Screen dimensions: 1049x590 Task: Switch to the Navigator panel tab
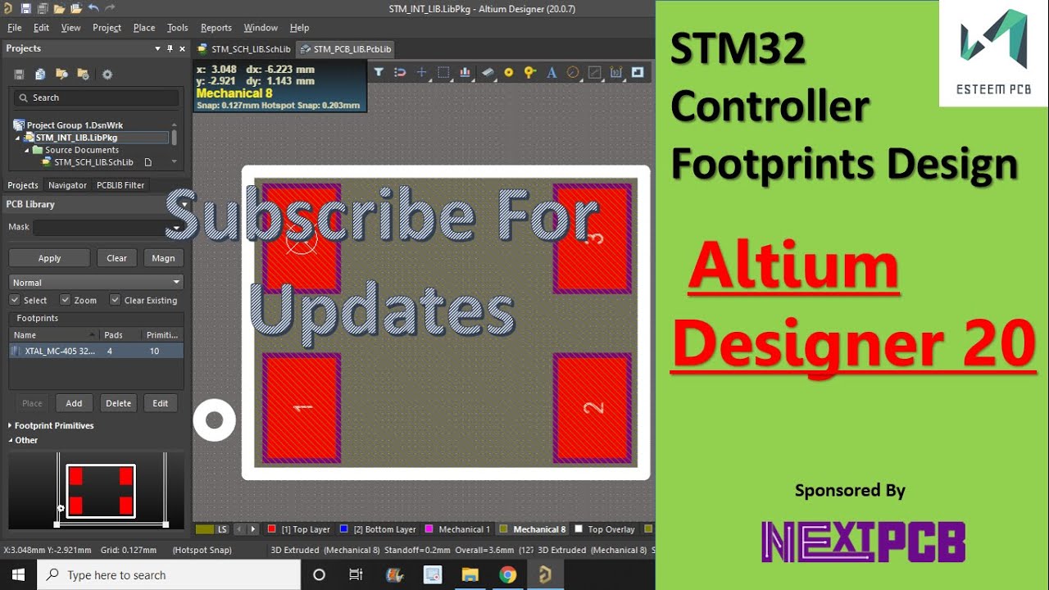[x=67, y=185]
